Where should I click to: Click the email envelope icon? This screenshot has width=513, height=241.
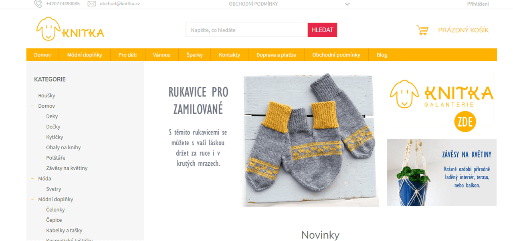coord(92,4)
